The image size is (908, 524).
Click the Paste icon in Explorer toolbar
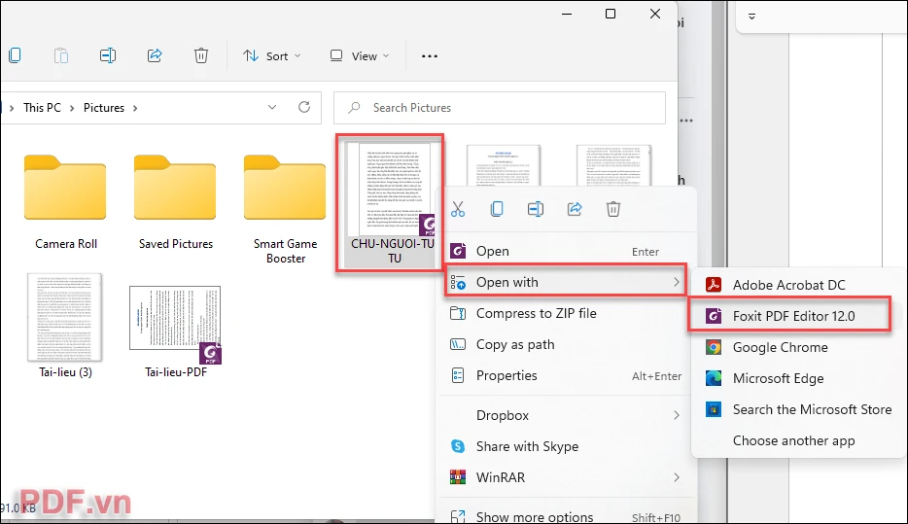click(61, 55)
